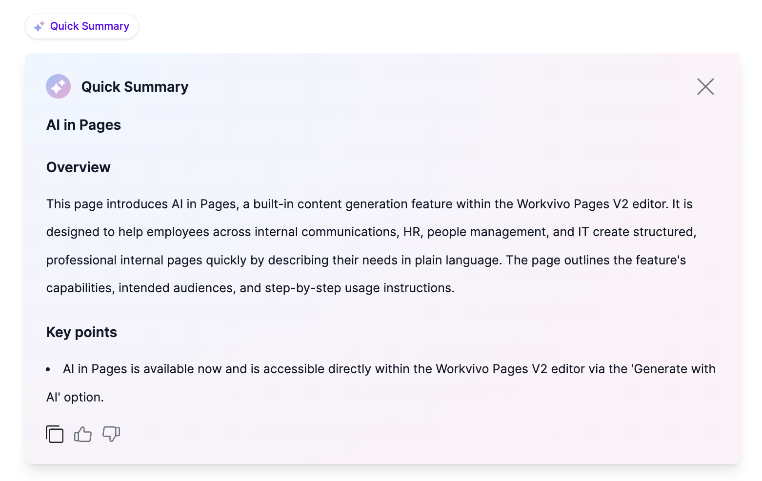Copy the summary to clipboard

[x=55, y=434]
